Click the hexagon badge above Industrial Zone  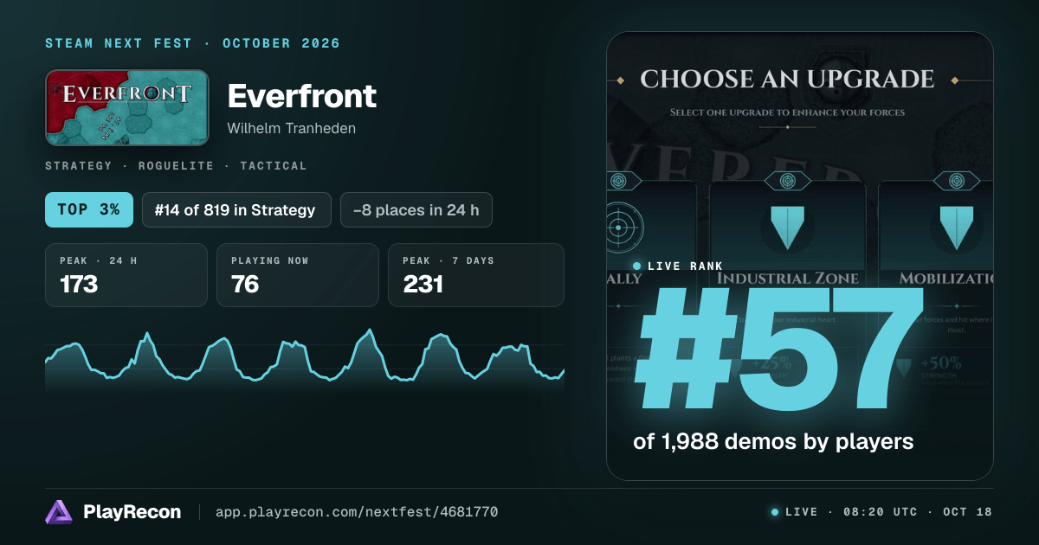pyautogui.click(x=787, y=181)
